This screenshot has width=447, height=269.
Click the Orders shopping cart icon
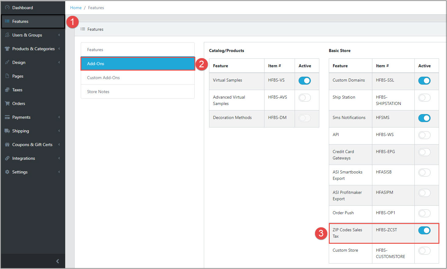coord(7,103)
